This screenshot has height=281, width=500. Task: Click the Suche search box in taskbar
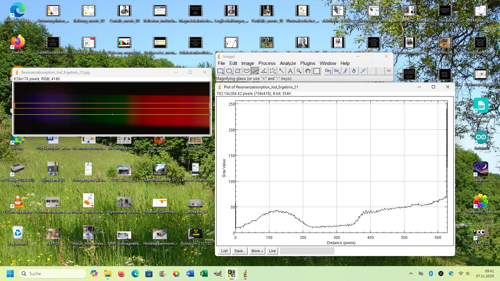(52, 274)
